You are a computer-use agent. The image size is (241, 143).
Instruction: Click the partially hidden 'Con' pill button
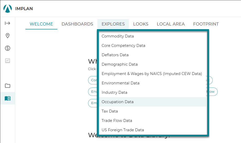[92, 80]
